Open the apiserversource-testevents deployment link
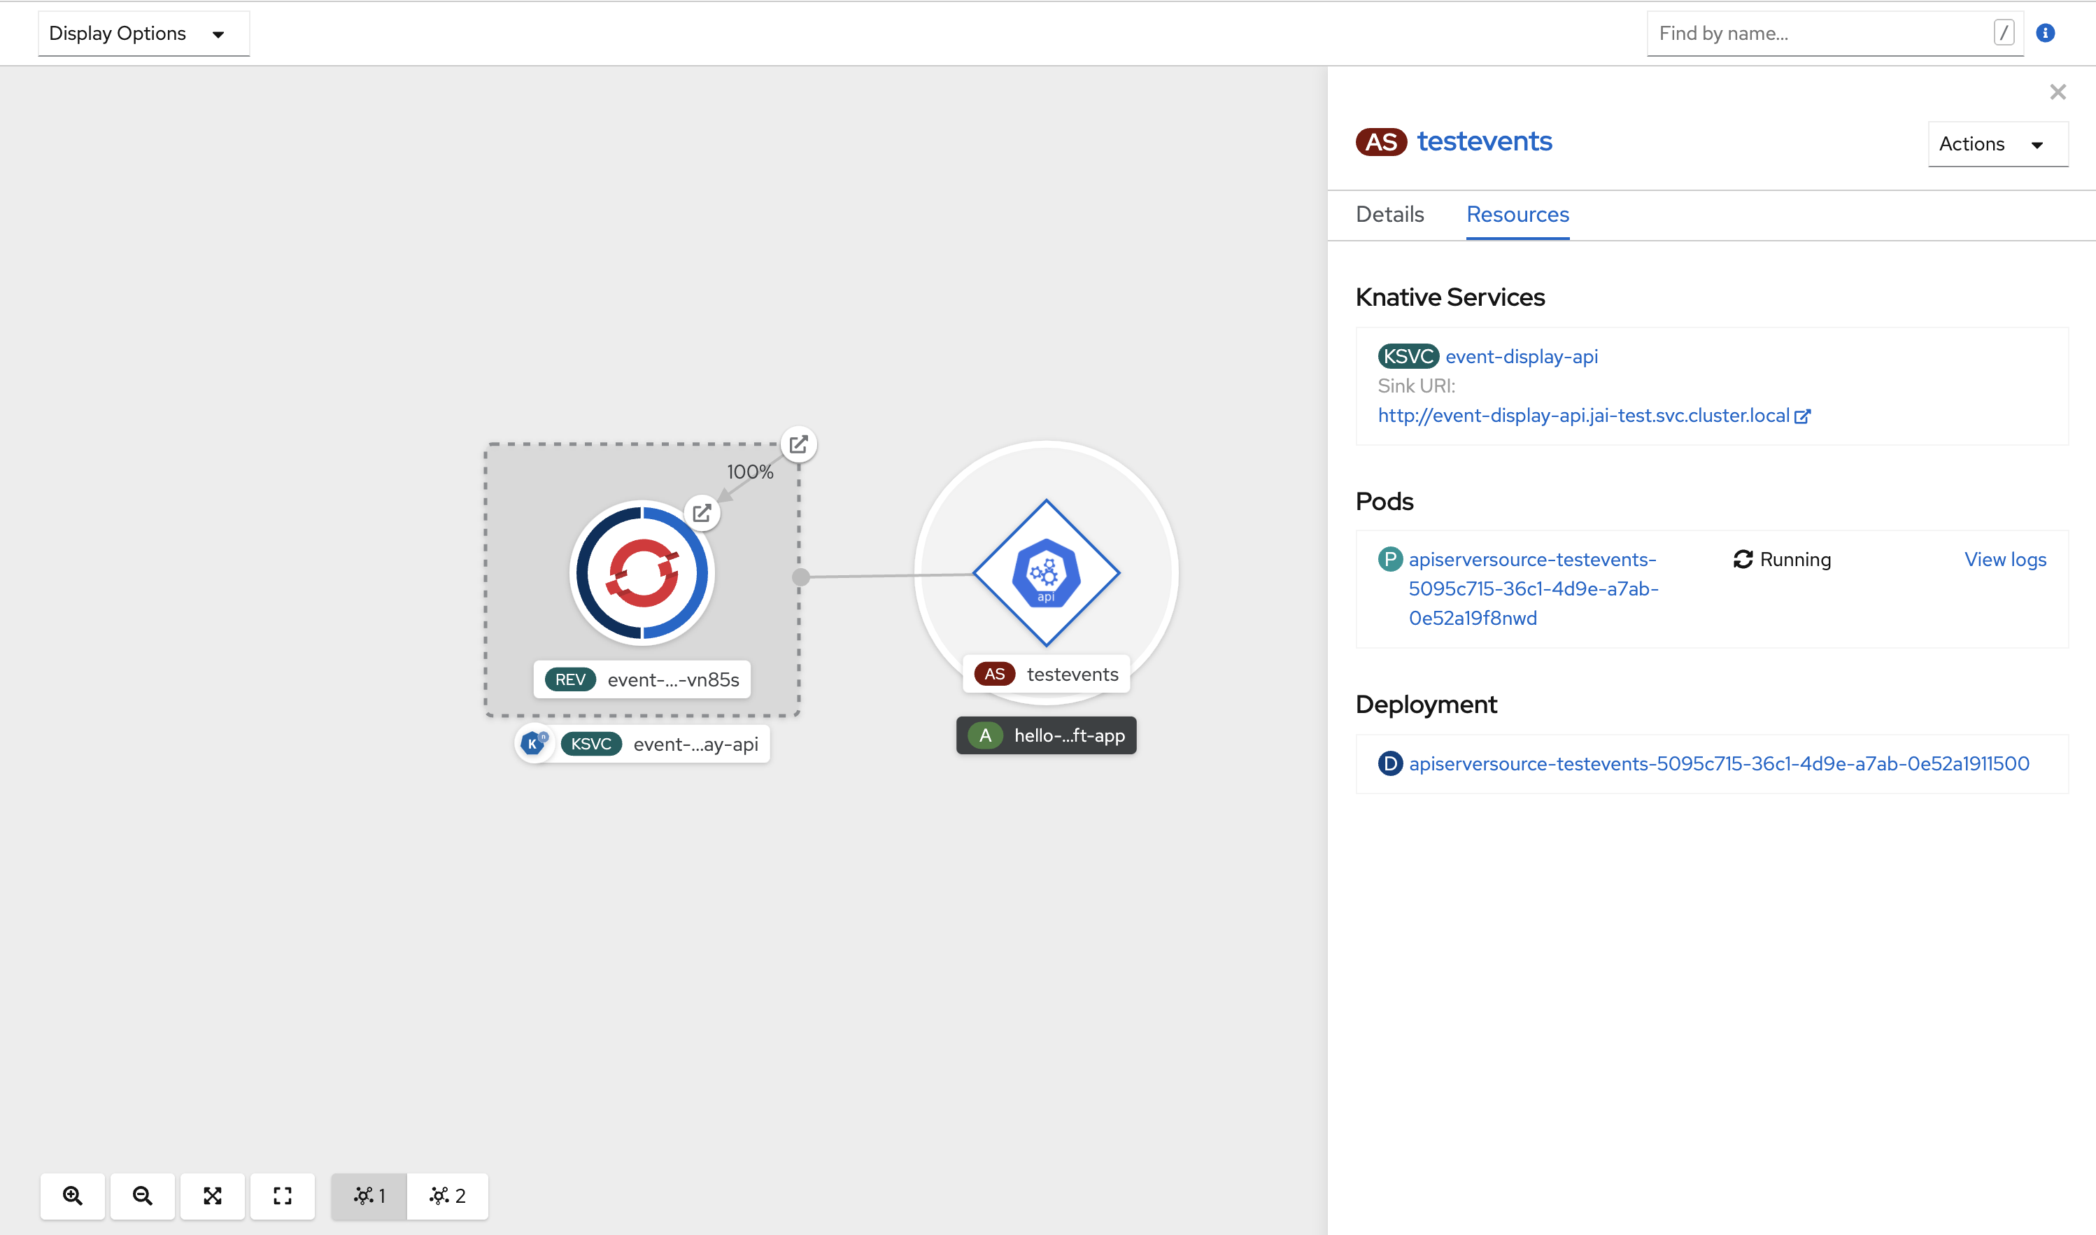2096x1235 pixels. click(x=1718, y=763)
